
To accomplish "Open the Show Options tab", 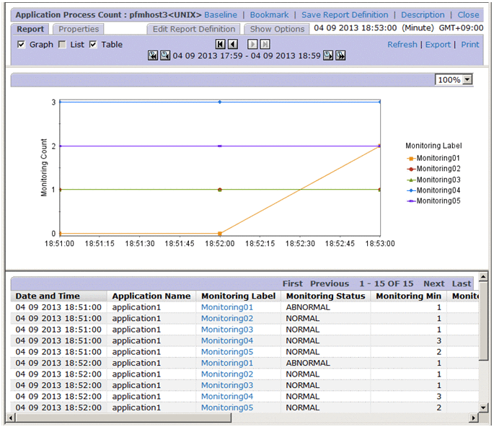I will 277,29.
